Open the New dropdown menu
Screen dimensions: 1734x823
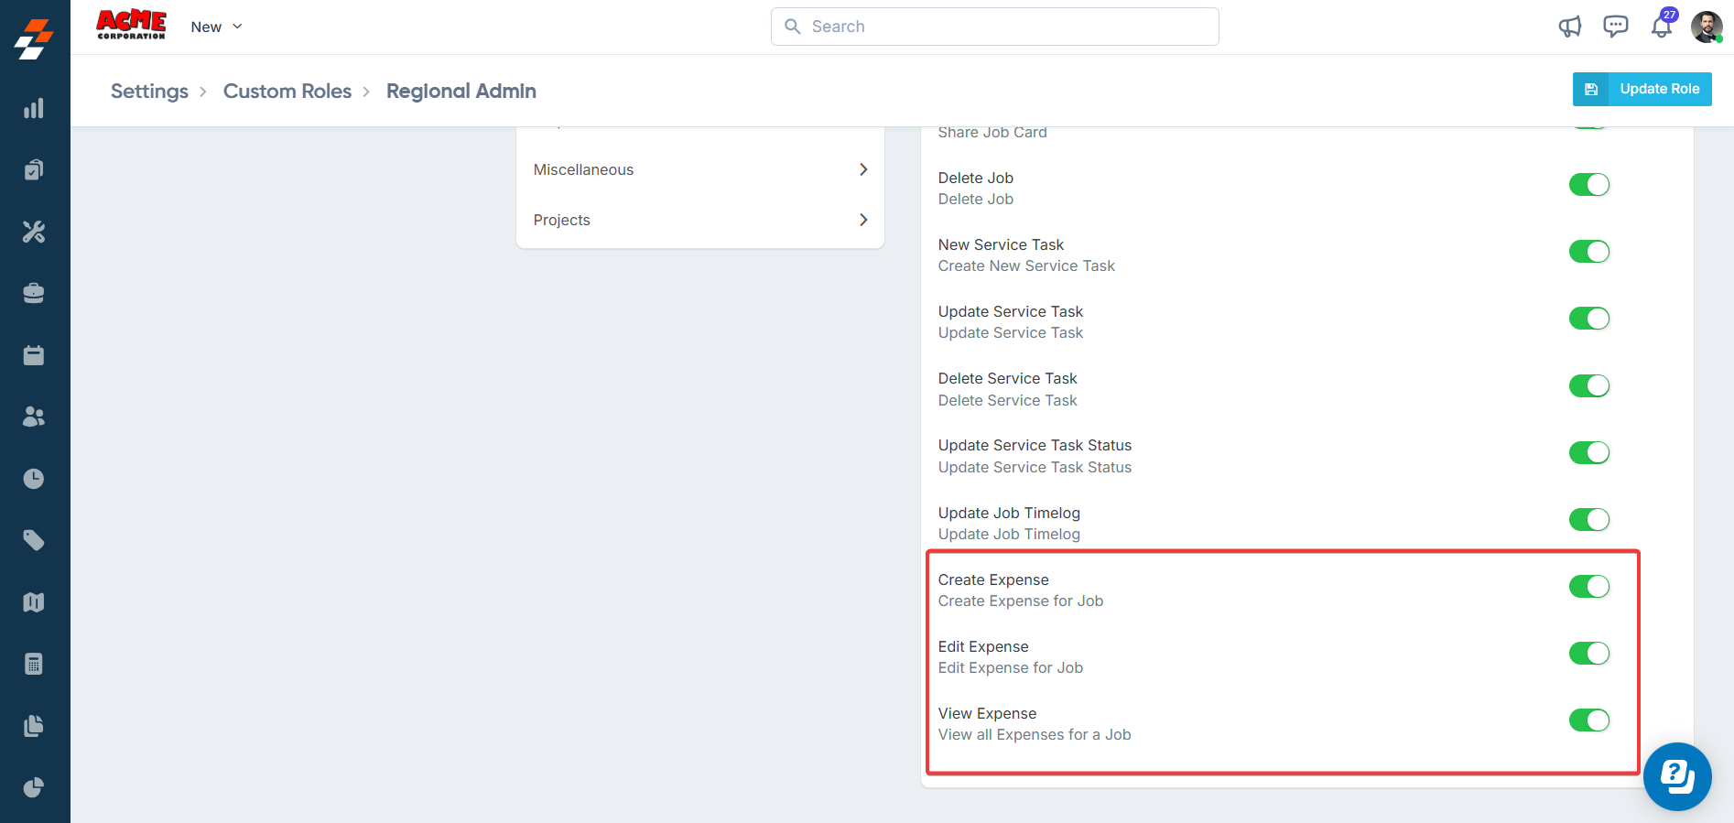pyautogui.click(x=216, y=27)
